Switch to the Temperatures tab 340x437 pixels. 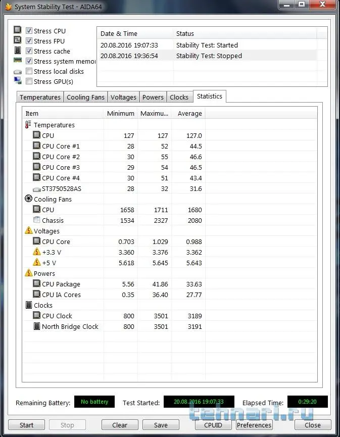pos(40,98)
